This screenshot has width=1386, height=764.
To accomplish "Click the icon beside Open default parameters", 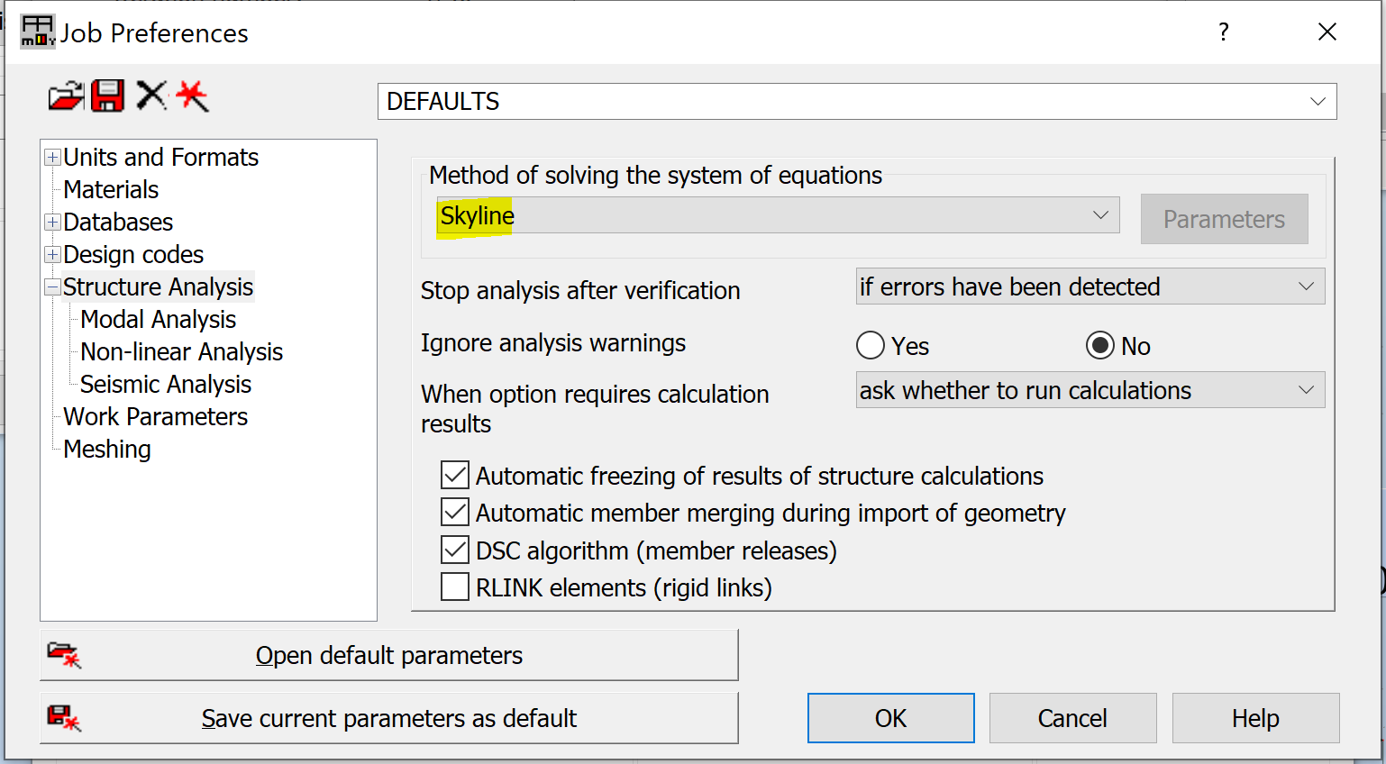I will [63, 655].
